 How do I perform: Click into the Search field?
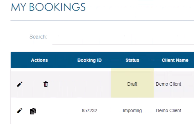point(123,37)
